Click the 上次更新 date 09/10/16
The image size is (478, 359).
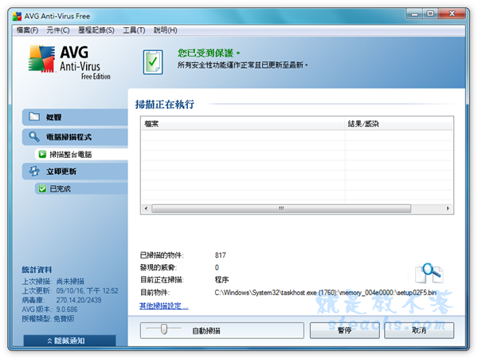click(87, 290)
